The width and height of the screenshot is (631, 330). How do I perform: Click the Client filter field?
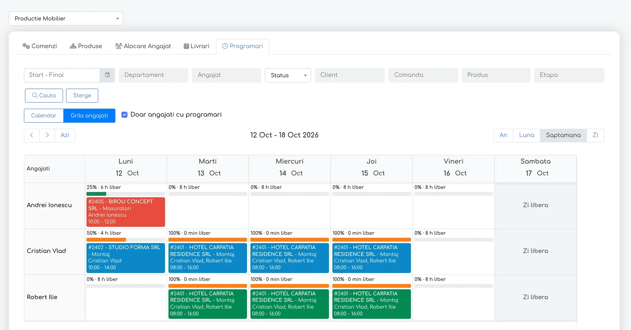(x=350, y=75)
